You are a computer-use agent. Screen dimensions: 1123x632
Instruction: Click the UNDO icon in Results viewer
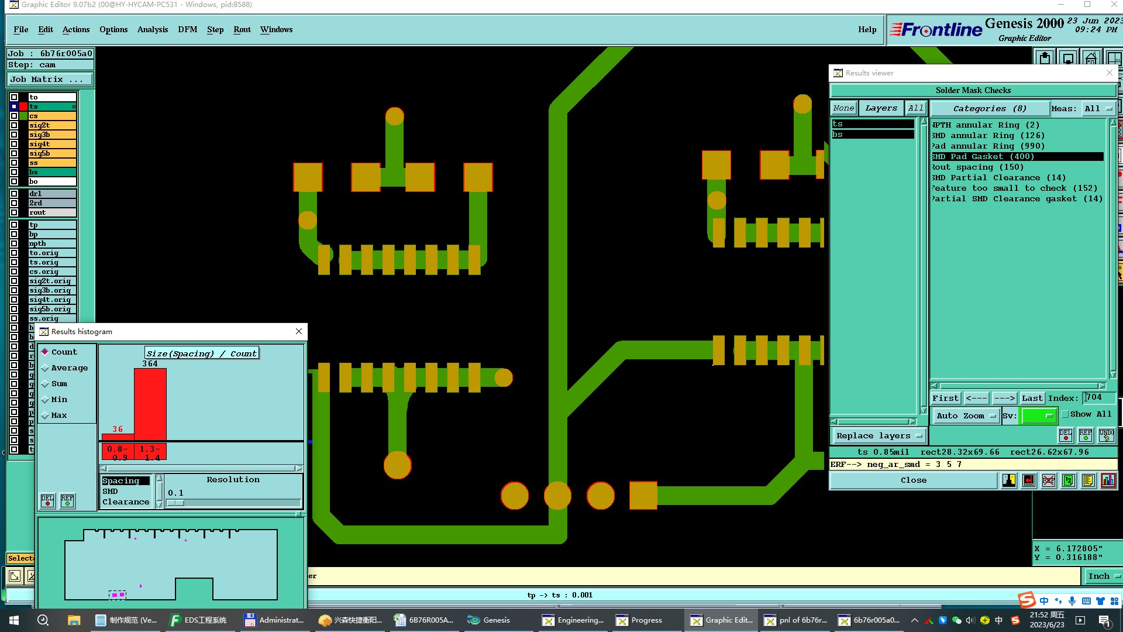click(x=1106, y=435)
